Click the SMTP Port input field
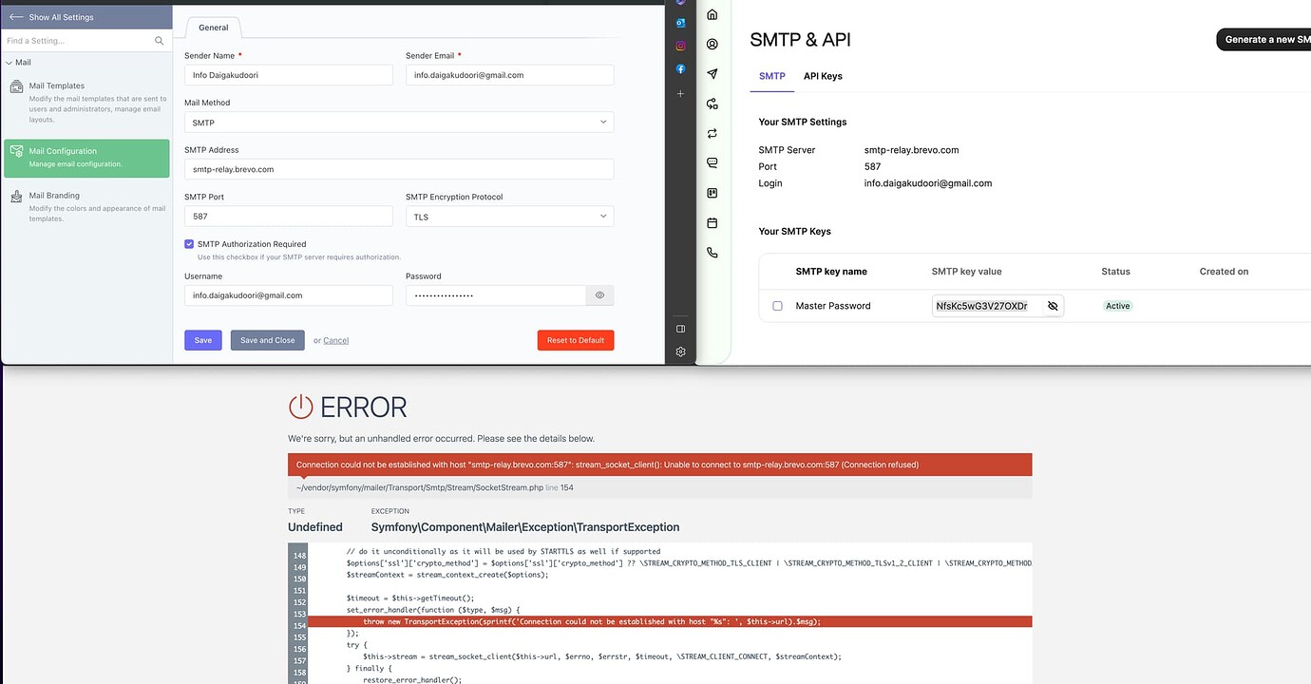Viewport: 1311px width, 684px height. (x=288, y=217)
